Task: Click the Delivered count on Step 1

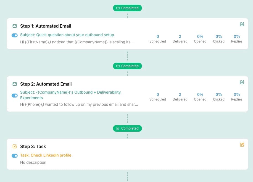Action: [180, 39]
